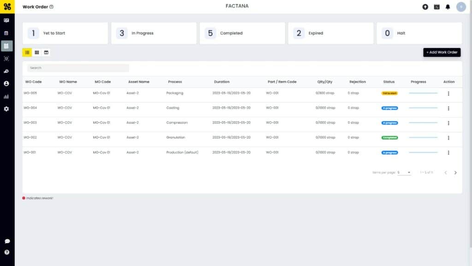This screenshot has height=266, width=472.
Task: Switch to list view
Action: click(x=27, y=53)
